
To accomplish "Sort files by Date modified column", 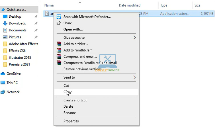I will (x=130, y=5).
